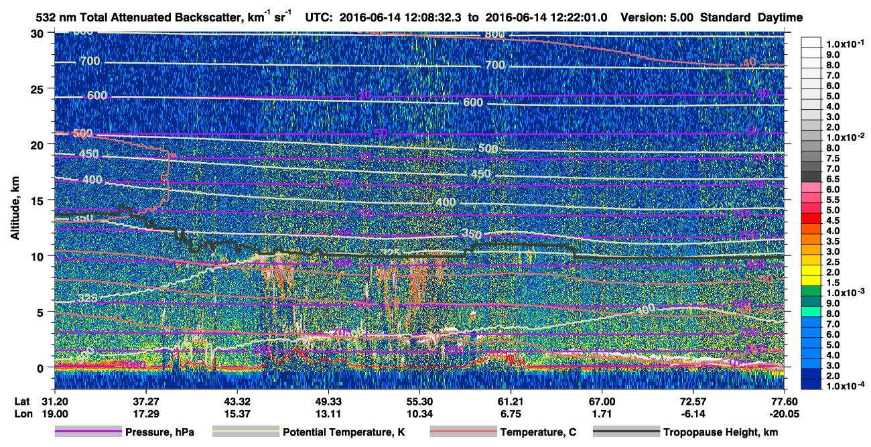Image resolution: width=871 pixels, height=447 pixels.
Task: Select the 'Tropopause Height, km' legend label
Action: tap(720, 432)
